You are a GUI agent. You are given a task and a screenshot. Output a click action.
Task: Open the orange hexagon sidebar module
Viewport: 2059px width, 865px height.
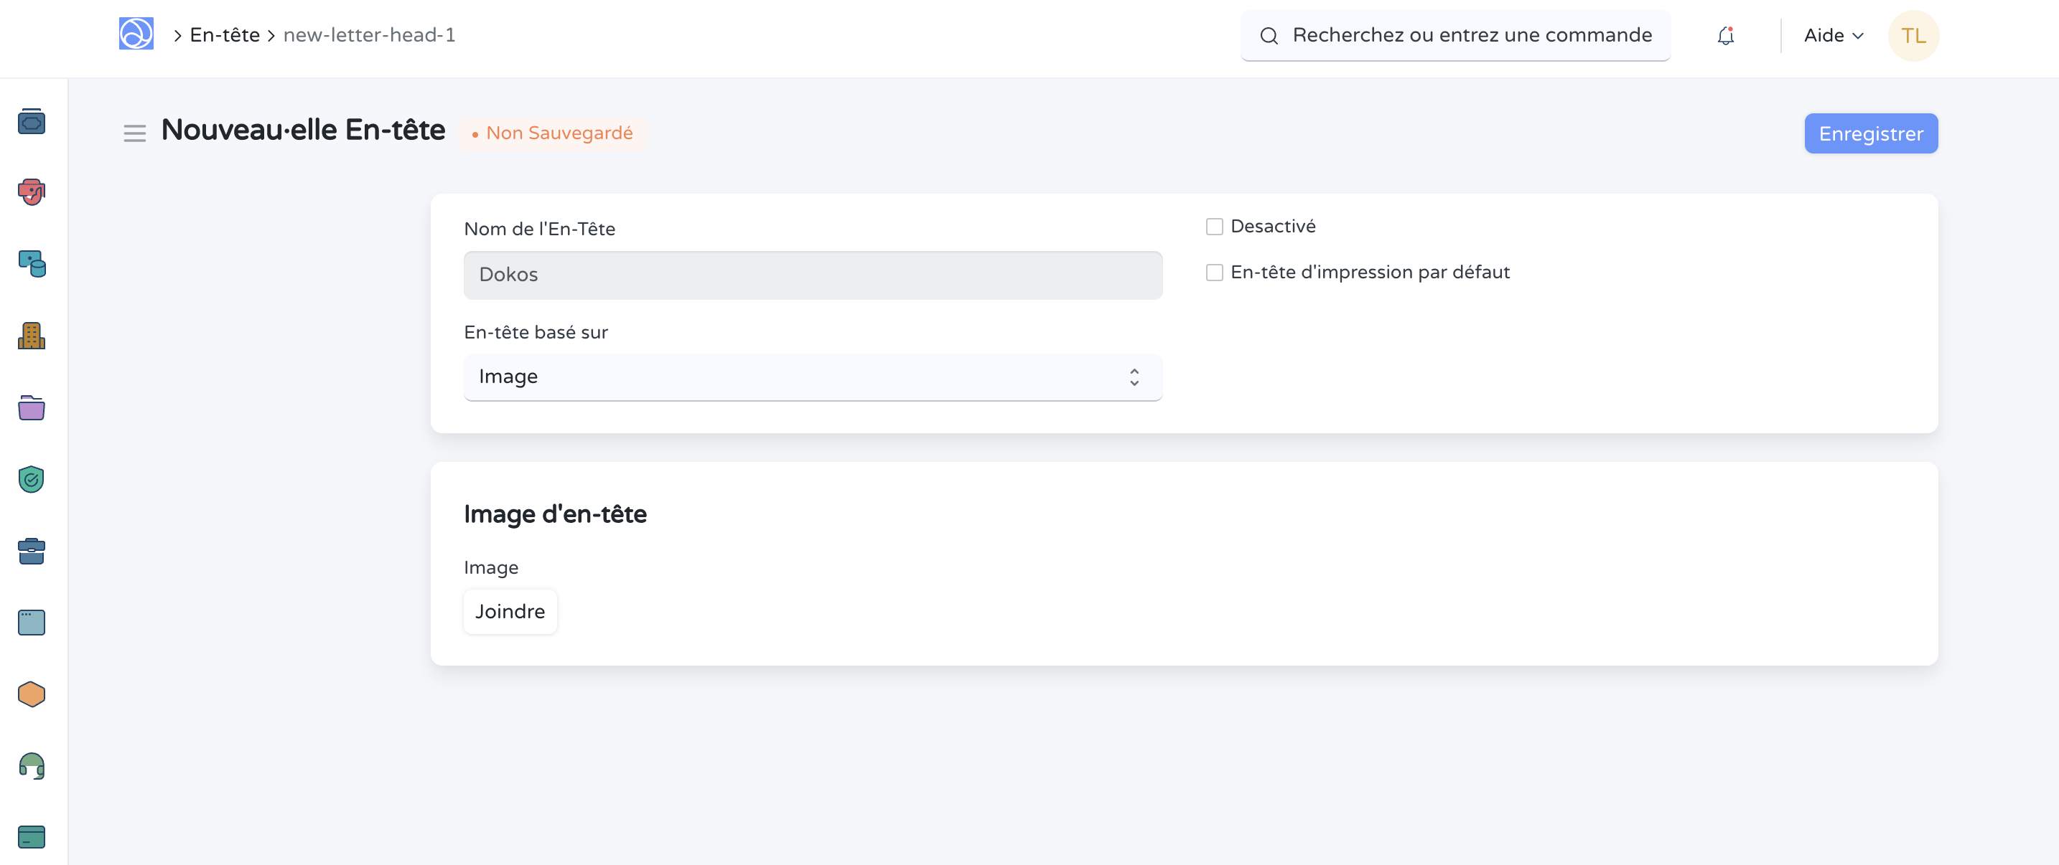click(31, 694)
